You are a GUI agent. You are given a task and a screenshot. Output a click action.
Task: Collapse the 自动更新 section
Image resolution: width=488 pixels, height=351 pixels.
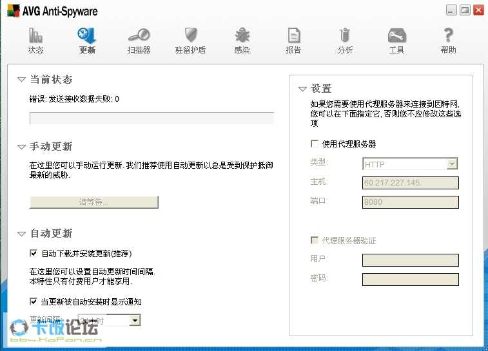(21, 234)
